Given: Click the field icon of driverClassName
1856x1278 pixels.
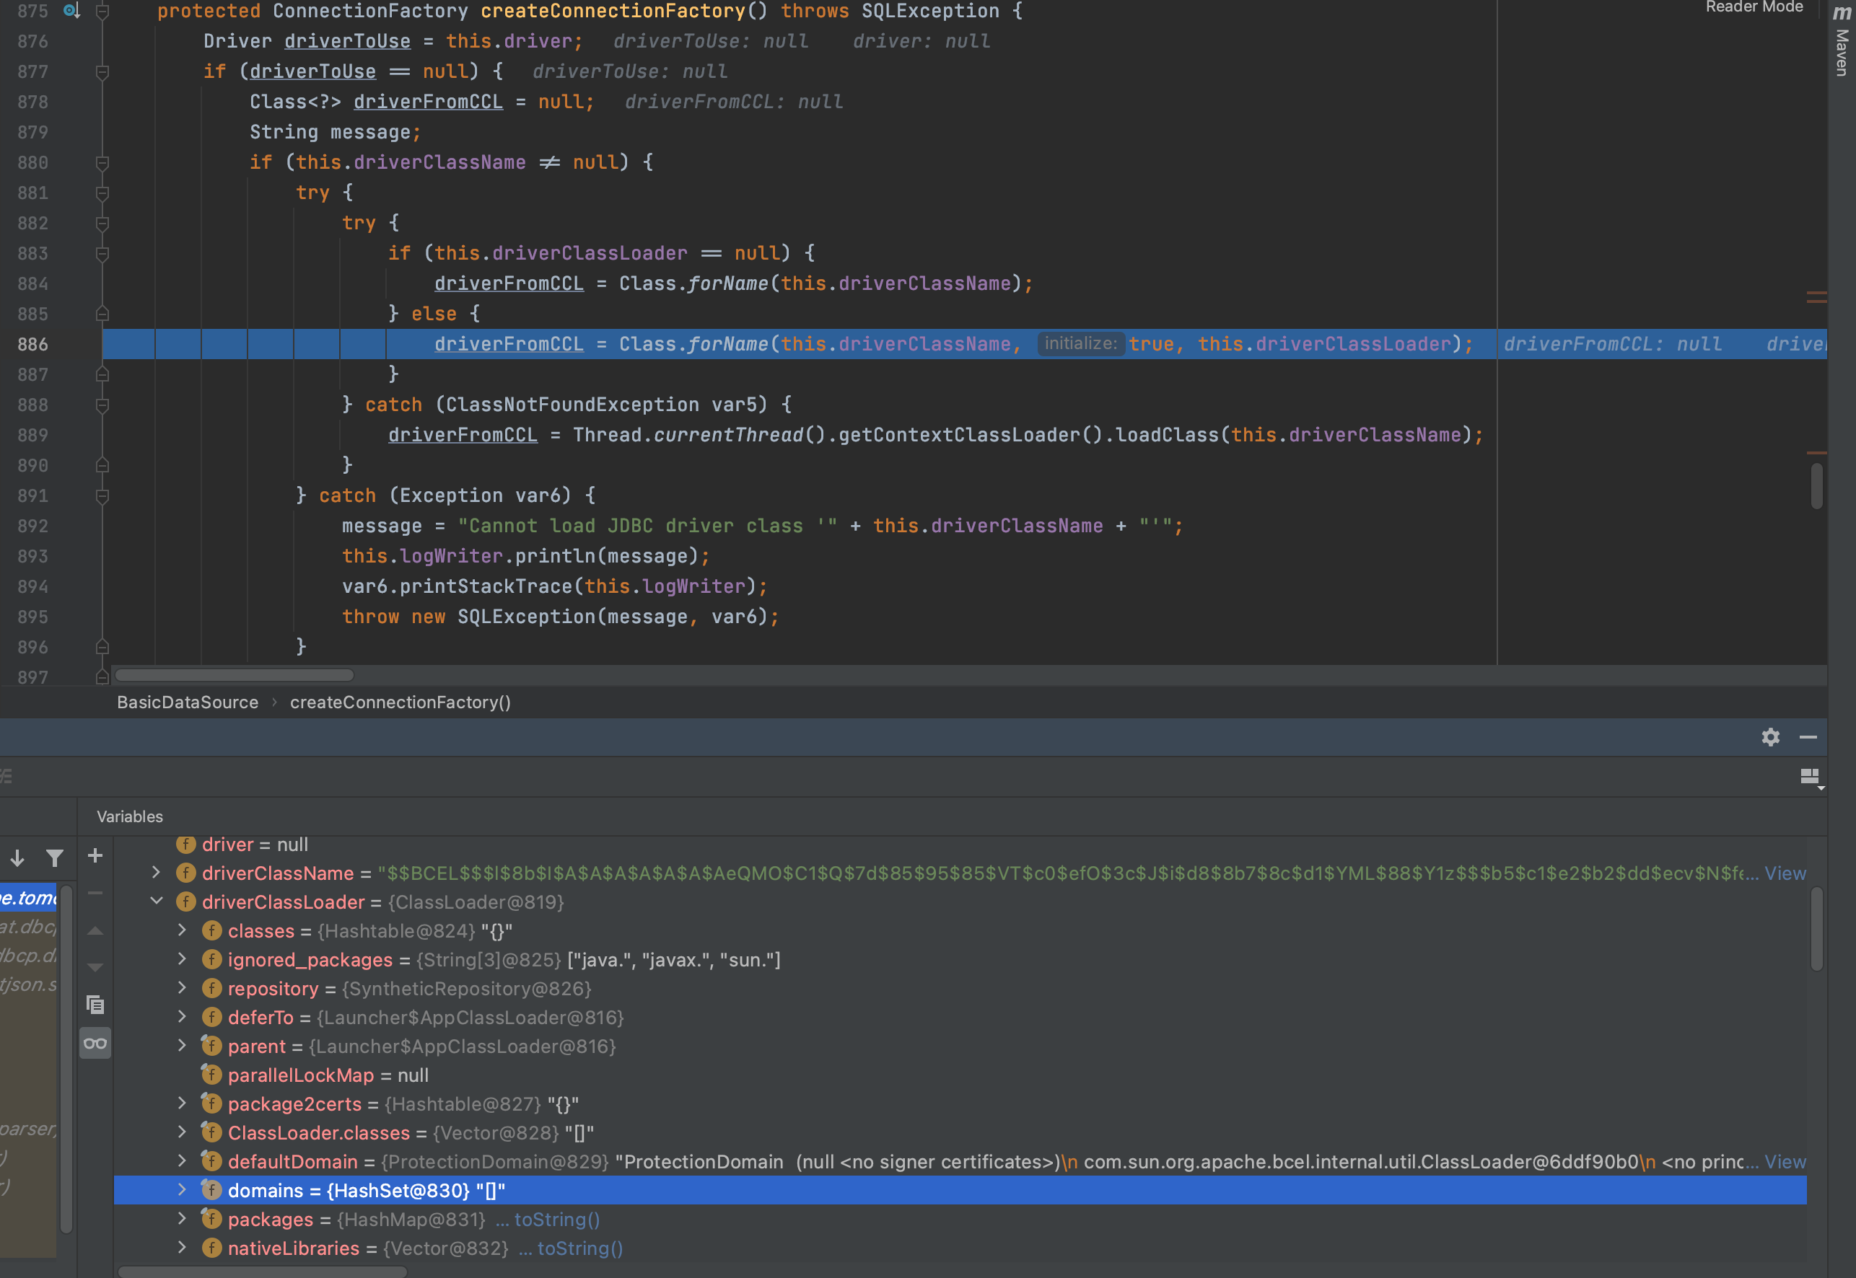Looking at the screenshot, I should tap(186, 873).
